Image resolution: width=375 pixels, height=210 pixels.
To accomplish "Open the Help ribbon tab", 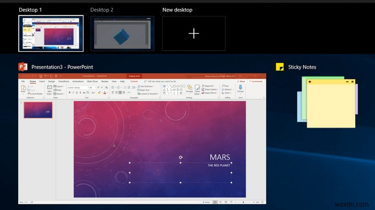I will click(122, 81).
